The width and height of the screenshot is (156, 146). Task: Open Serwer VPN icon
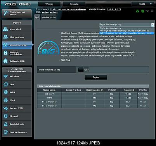[5, 108]
